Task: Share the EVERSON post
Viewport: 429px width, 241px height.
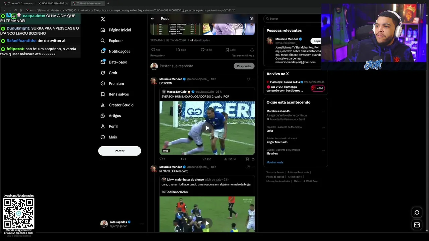Action: pyautogui.click(x=253, y=159)
